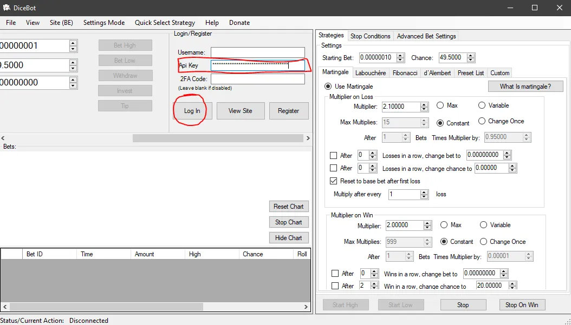Select Constant radio under Multiplier on Win
The height and width of the screenshot is (325, 571).
[444, 241]
